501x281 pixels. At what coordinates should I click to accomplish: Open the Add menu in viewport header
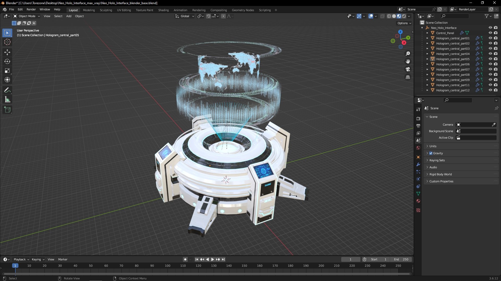[69, 16]
